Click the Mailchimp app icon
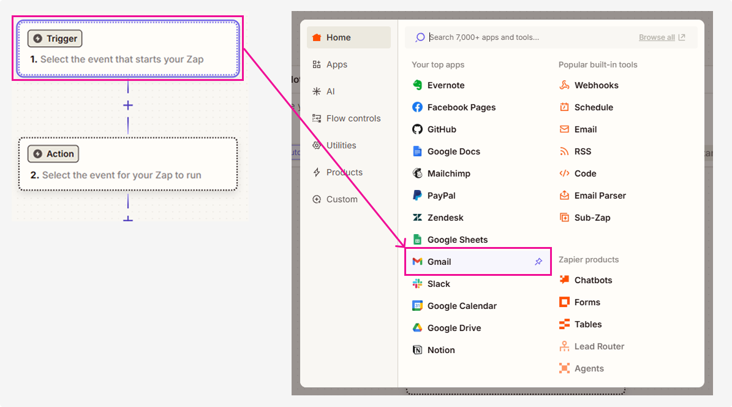Viewport: 732px width, 407px height. (417, 173)
